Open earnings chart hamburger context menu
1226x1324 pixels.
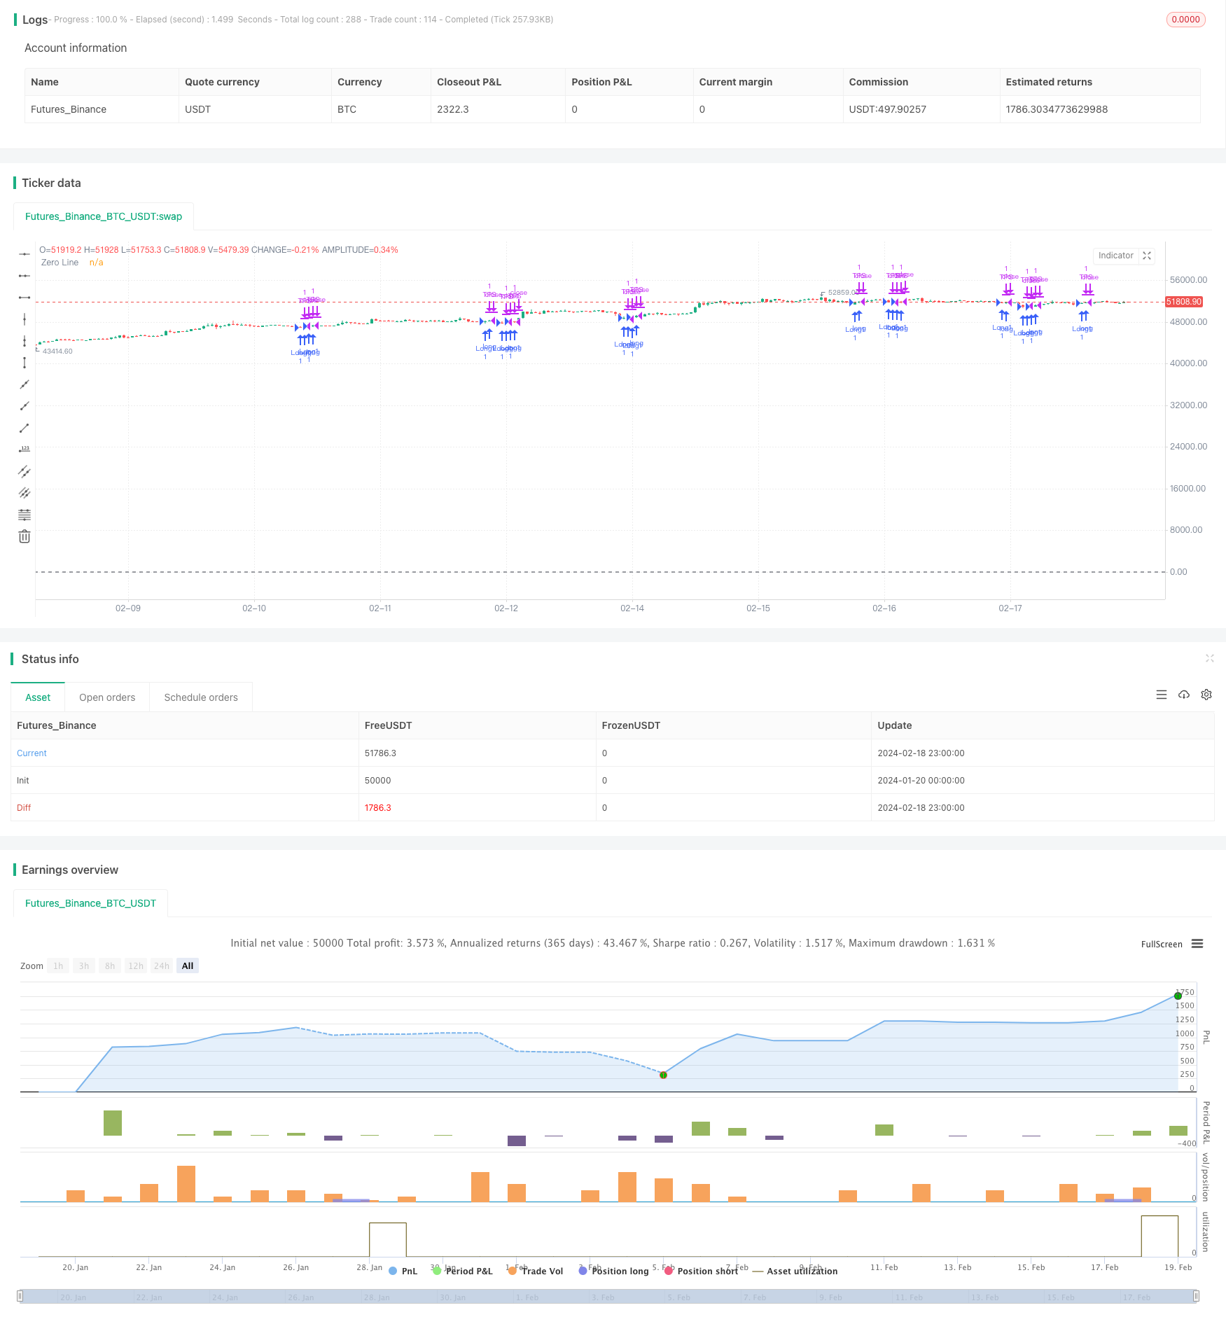coord(1197,944)
